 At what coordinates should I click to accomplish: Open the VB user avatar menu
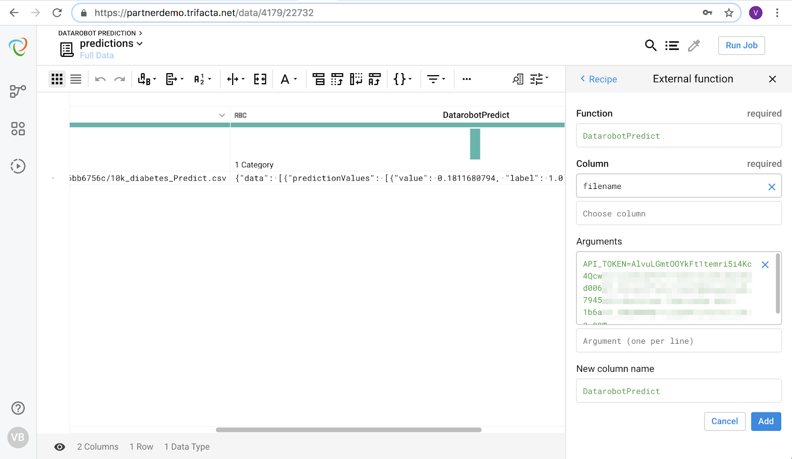18,437
